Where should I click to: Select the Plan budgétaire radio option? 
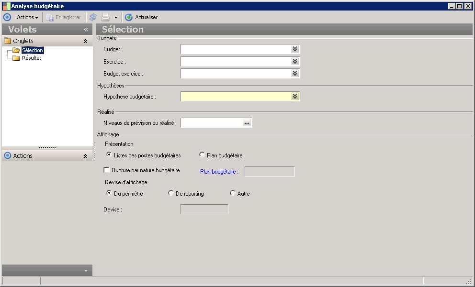tap(202, 155)
